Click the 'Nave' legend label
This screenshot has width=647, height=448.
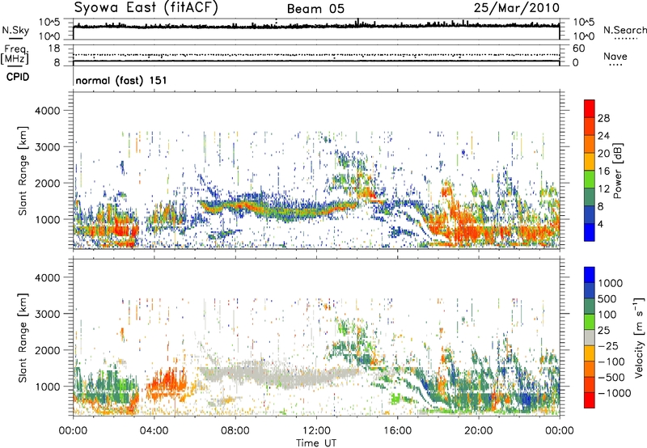615,57
